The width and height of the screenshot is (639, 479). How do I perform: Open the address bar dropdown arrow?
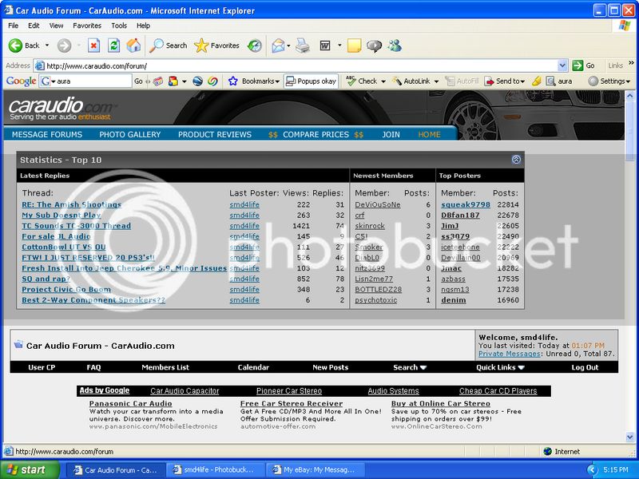click(562, 65)
